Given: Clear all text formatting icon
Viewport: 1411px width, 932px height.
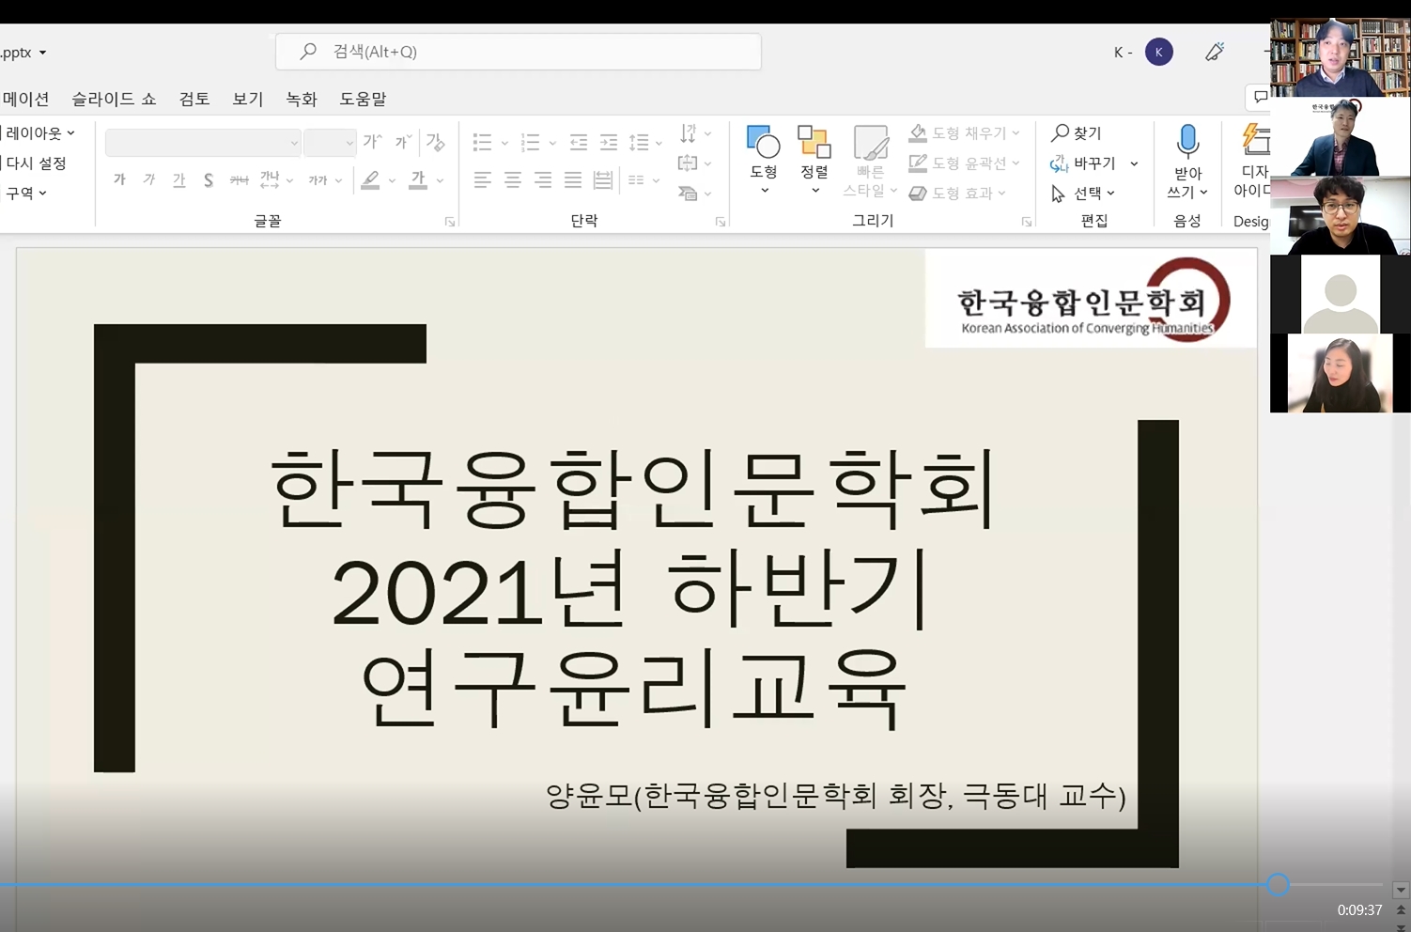Looking at the screenshot, I should pos(435,142).
